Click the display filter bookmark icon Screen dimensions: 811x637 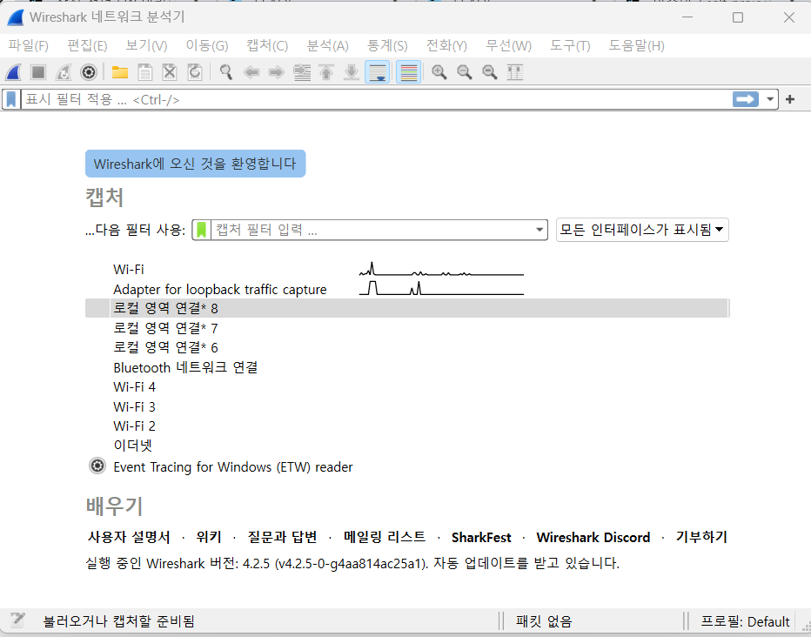pyautogui.click(x=11, y=99)
